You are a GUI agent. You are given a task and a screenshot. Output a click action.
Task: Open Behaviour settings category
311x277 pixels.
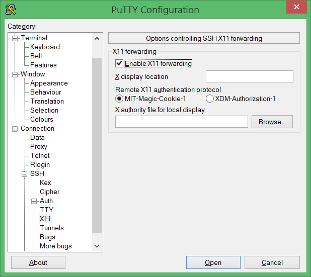45,92
